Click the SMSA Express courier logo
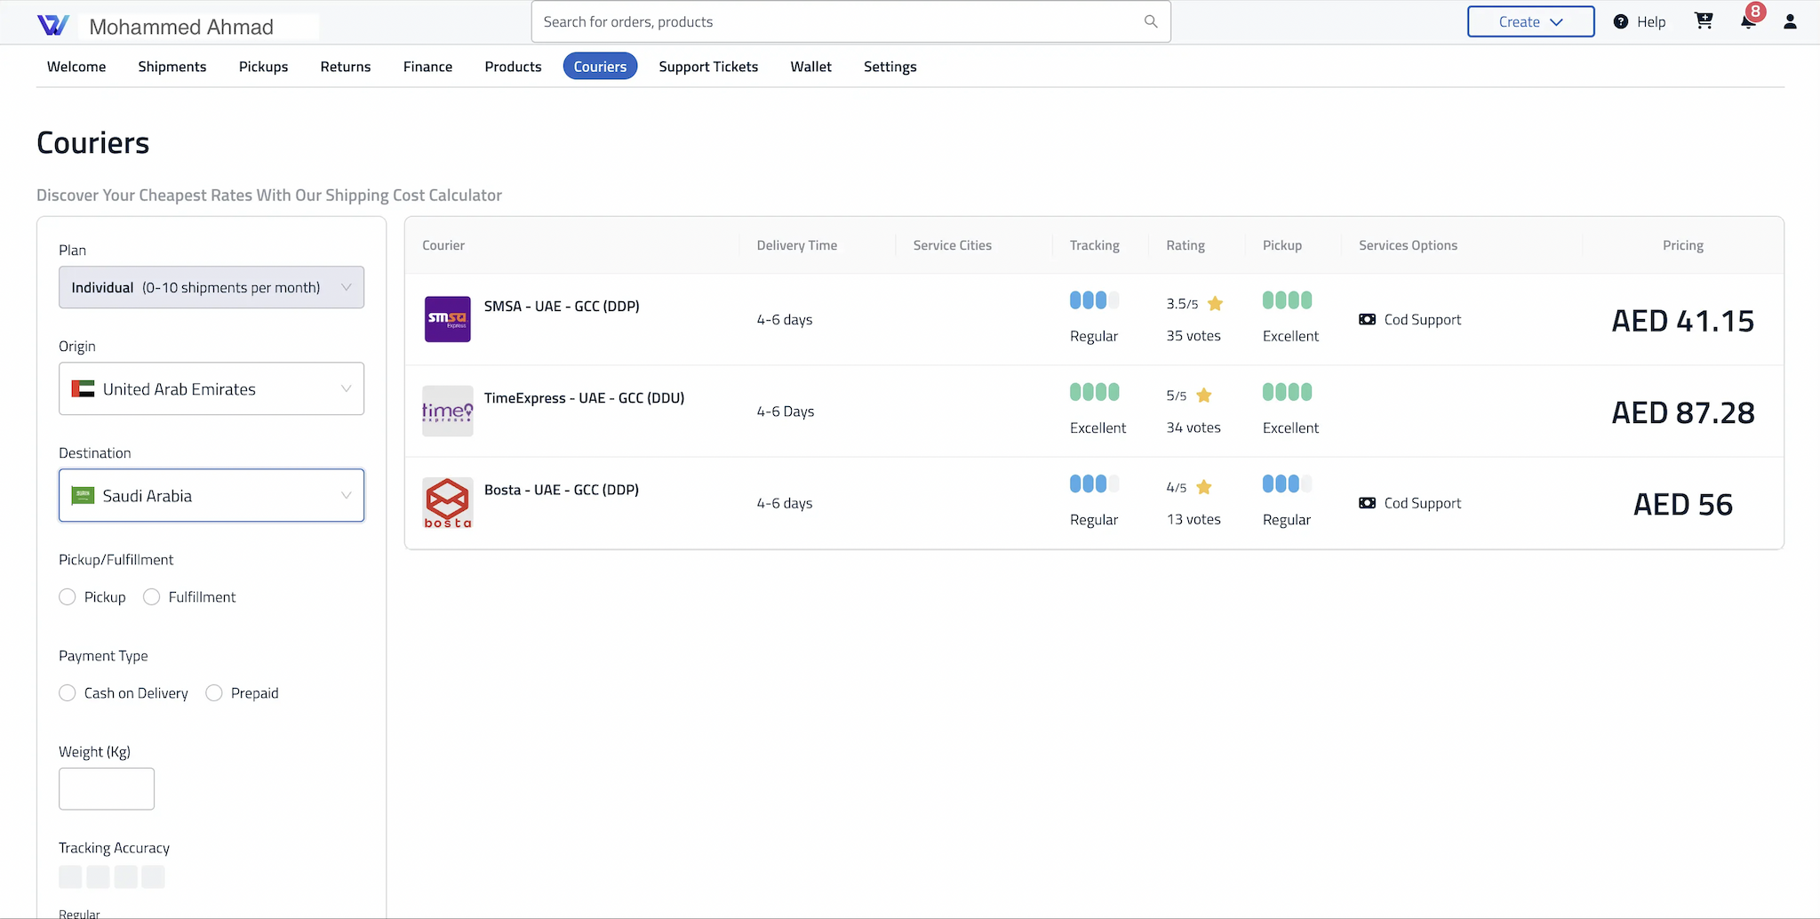 (x=448, y=319)
